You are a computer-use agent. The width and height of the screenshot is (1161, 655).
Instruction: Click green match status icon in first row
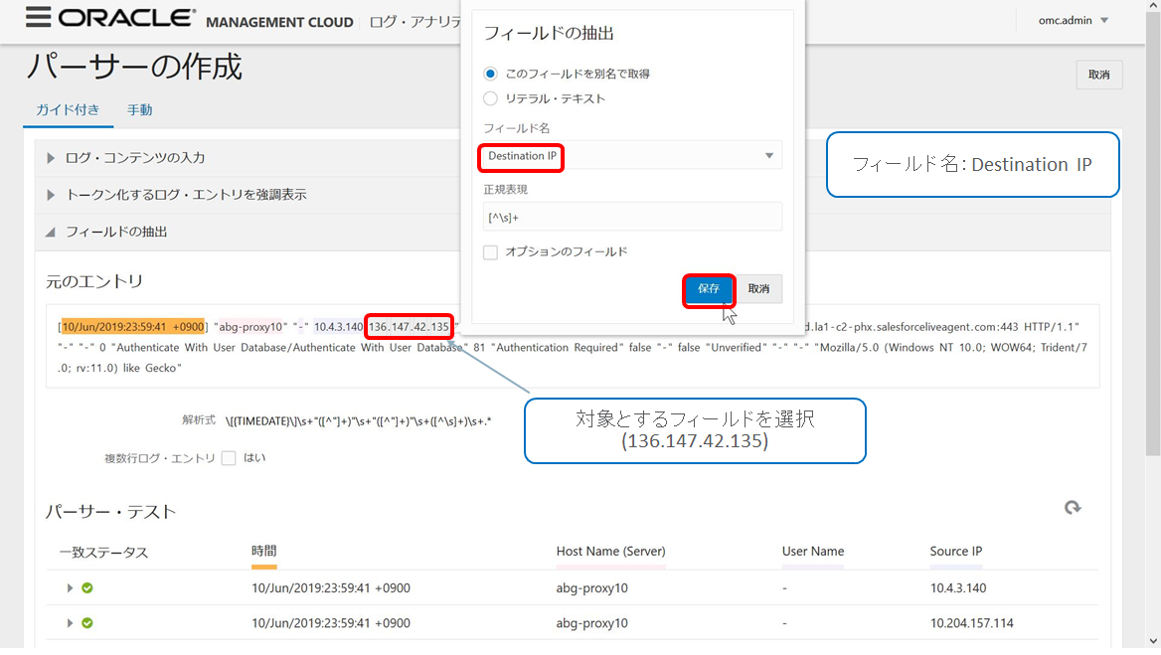(87, 587)
